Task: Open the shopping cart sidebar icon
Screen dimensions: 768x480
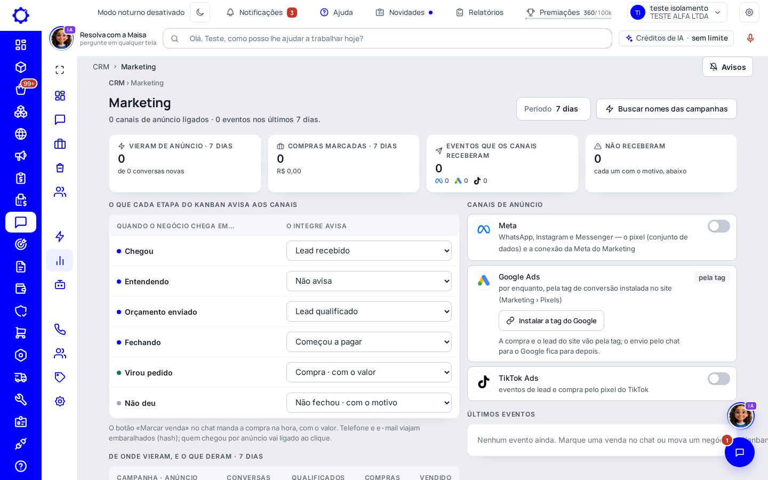Action: click(x=21, y=333)
